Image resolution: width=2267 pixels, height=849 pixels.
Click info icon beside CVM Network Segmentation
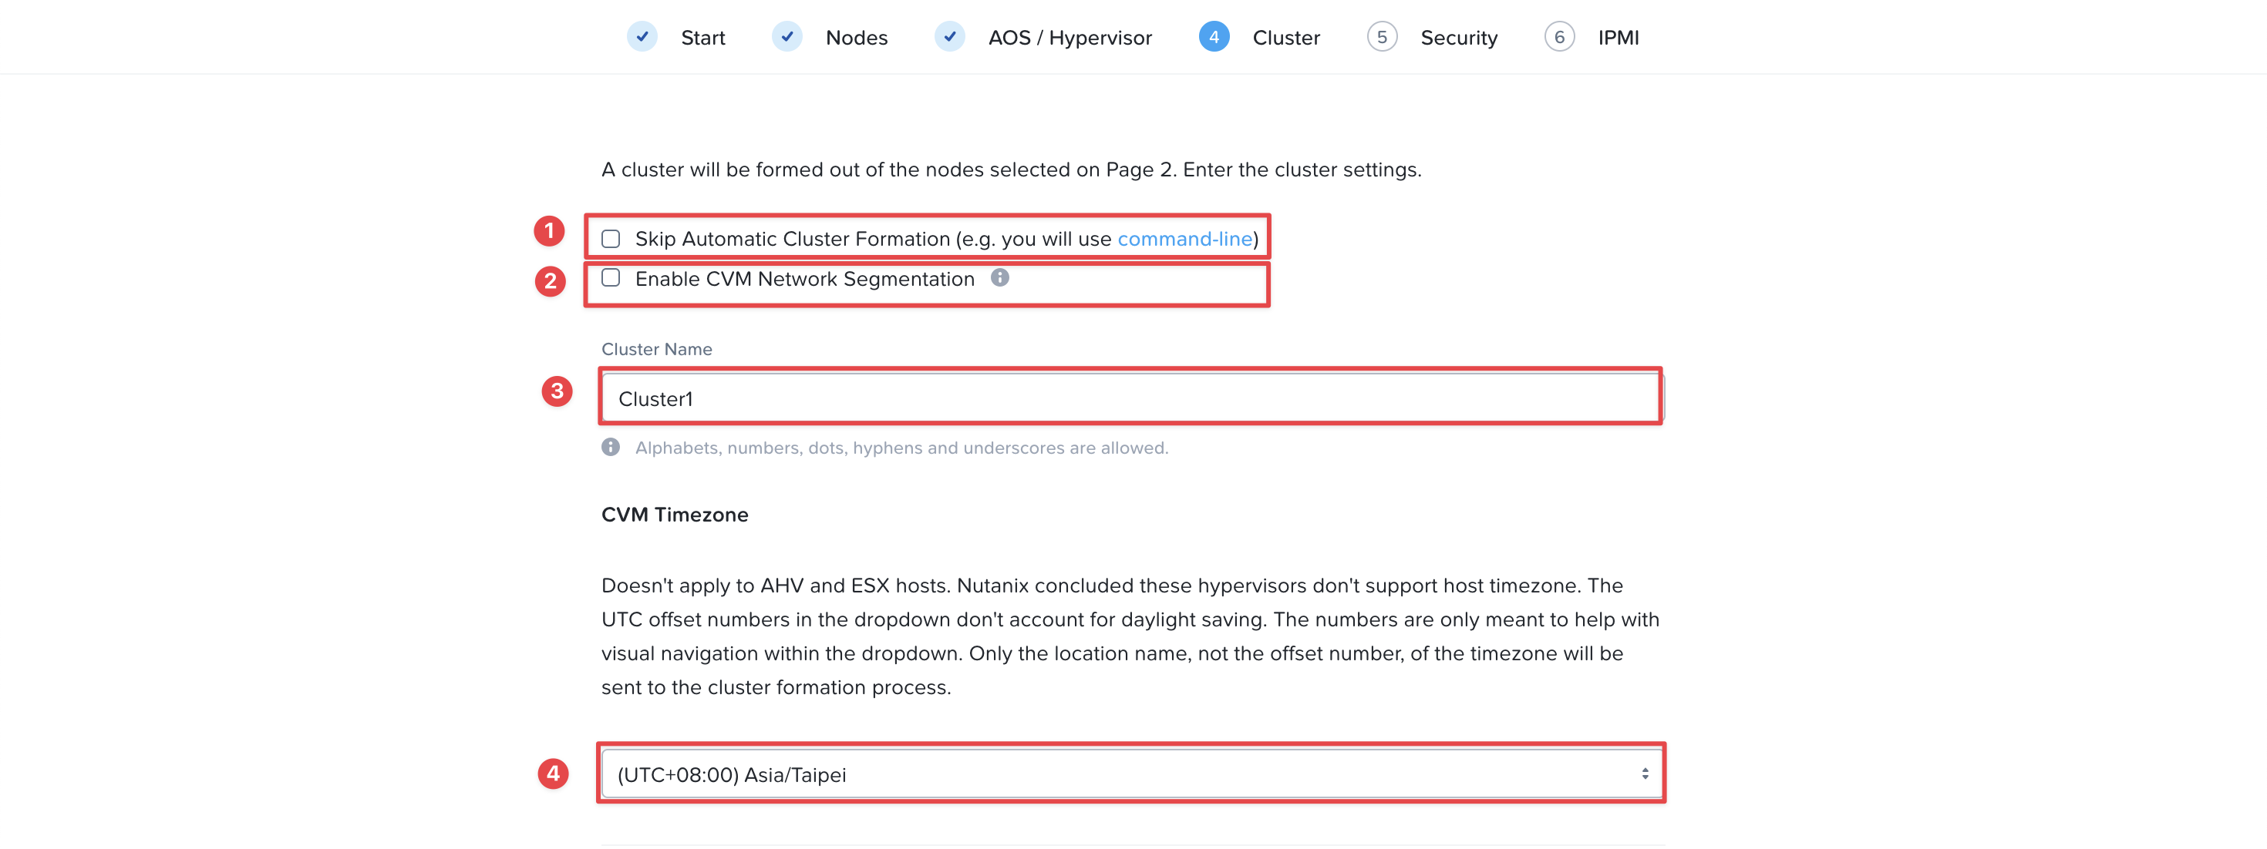(1000, 277)
